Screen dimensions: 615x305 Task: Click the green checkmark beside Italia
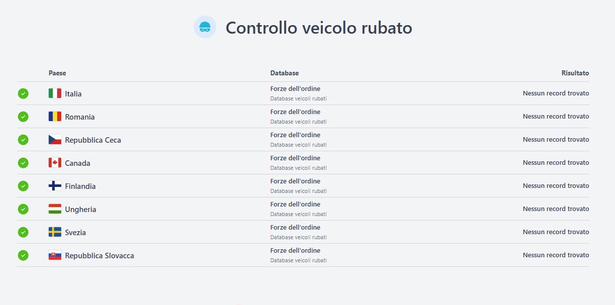23,93
